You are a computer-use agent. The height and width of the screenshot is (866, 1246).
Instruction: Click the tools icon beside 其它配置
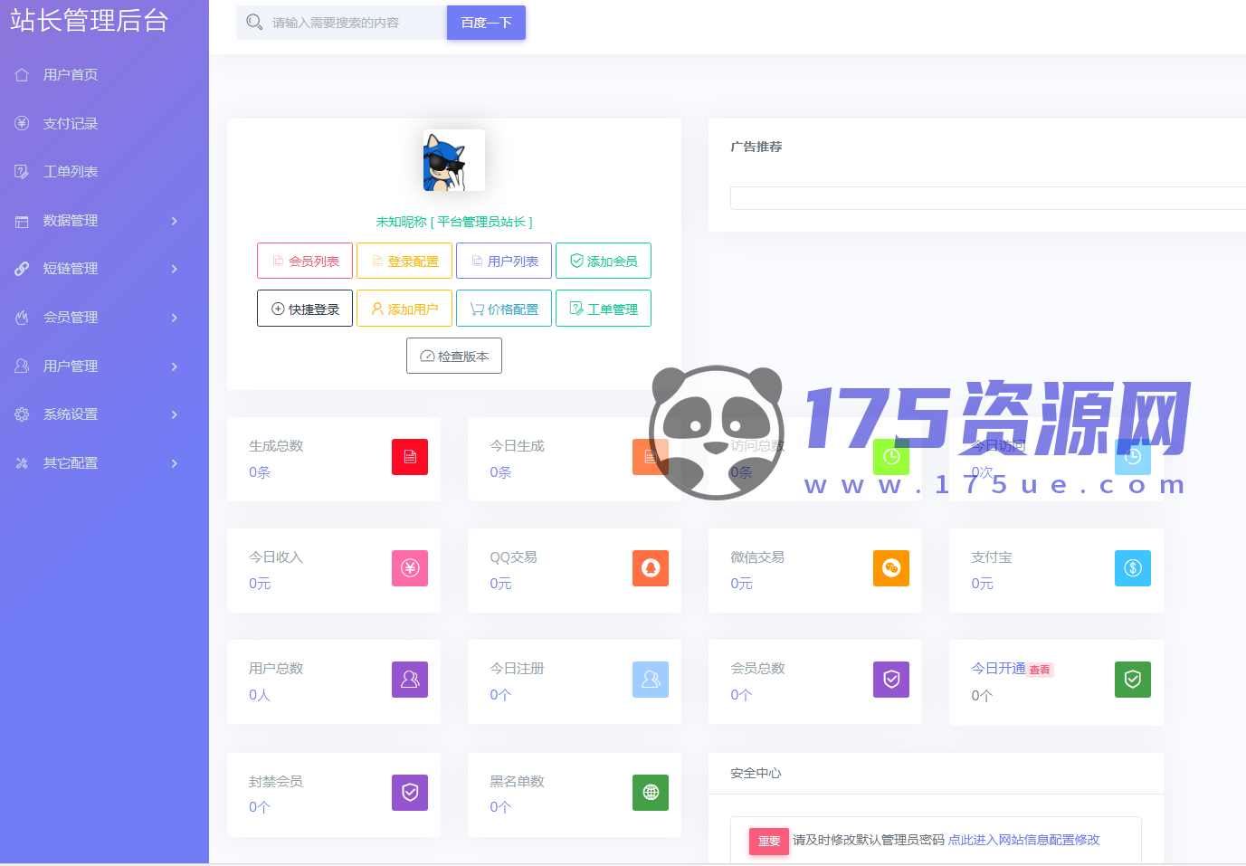(22, 463)
